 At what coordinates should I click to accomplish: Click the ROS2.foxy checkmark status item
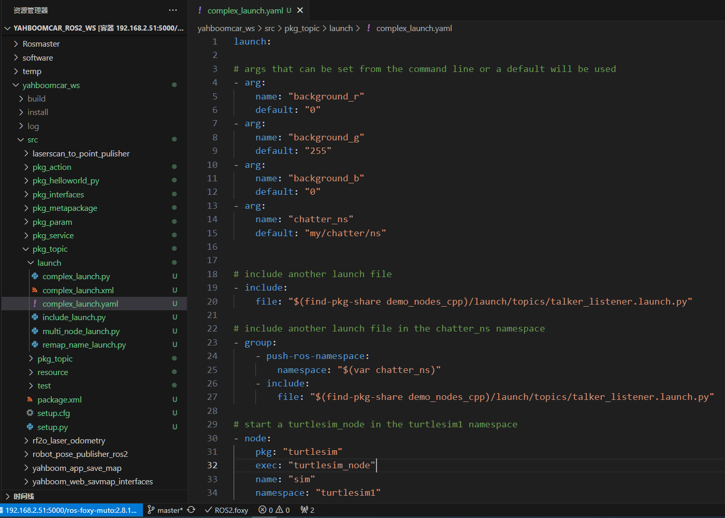226,510
